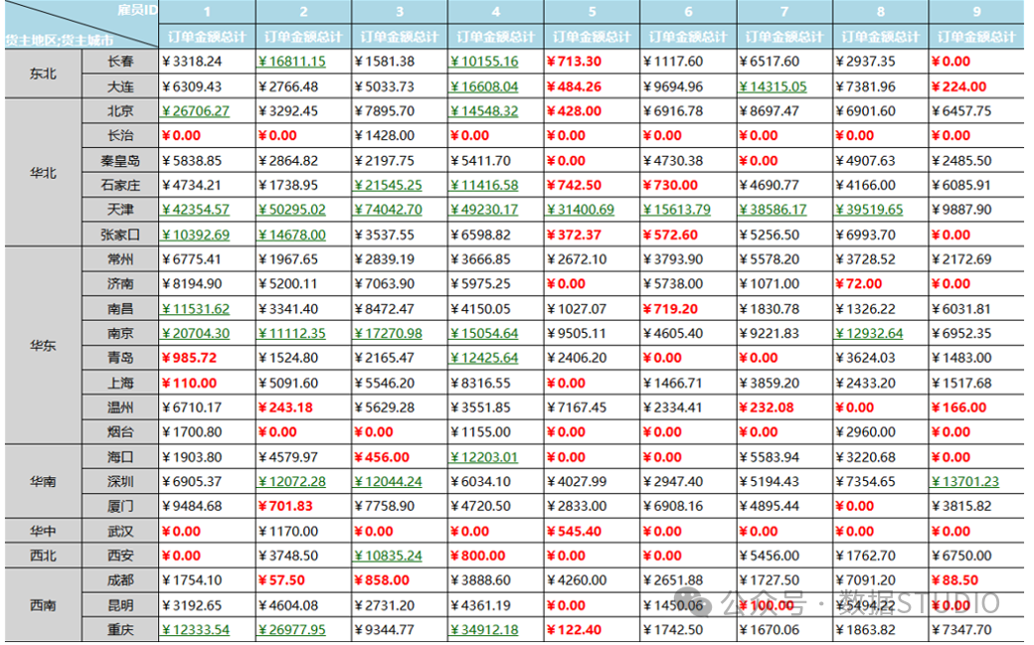Image resolution: width=1034 pixels, height=645 pixels.
Task: Click the 长春 city row header
Action: click(x=120, y=62)
